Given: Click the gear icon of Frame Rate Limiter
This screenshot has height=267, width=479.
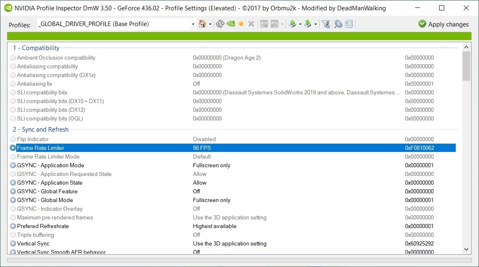Looking at the screenshot, I should (13, 148).
